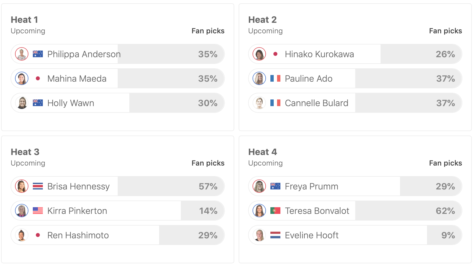Pick Cannelle Bulard in Heat 2
The image size is (474, 265).
316,103
